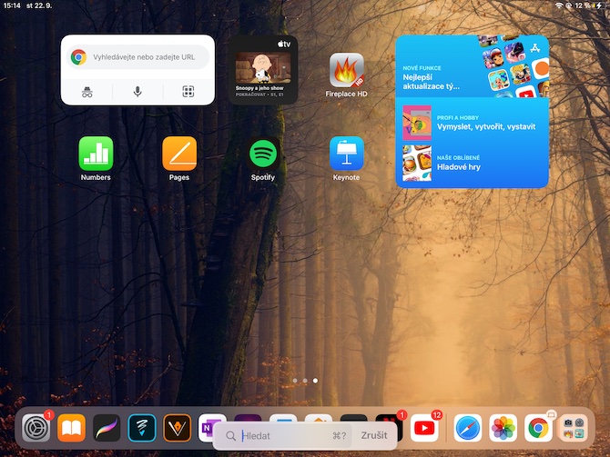
Task: Open Settings in the dock
Action: (36, 428)
